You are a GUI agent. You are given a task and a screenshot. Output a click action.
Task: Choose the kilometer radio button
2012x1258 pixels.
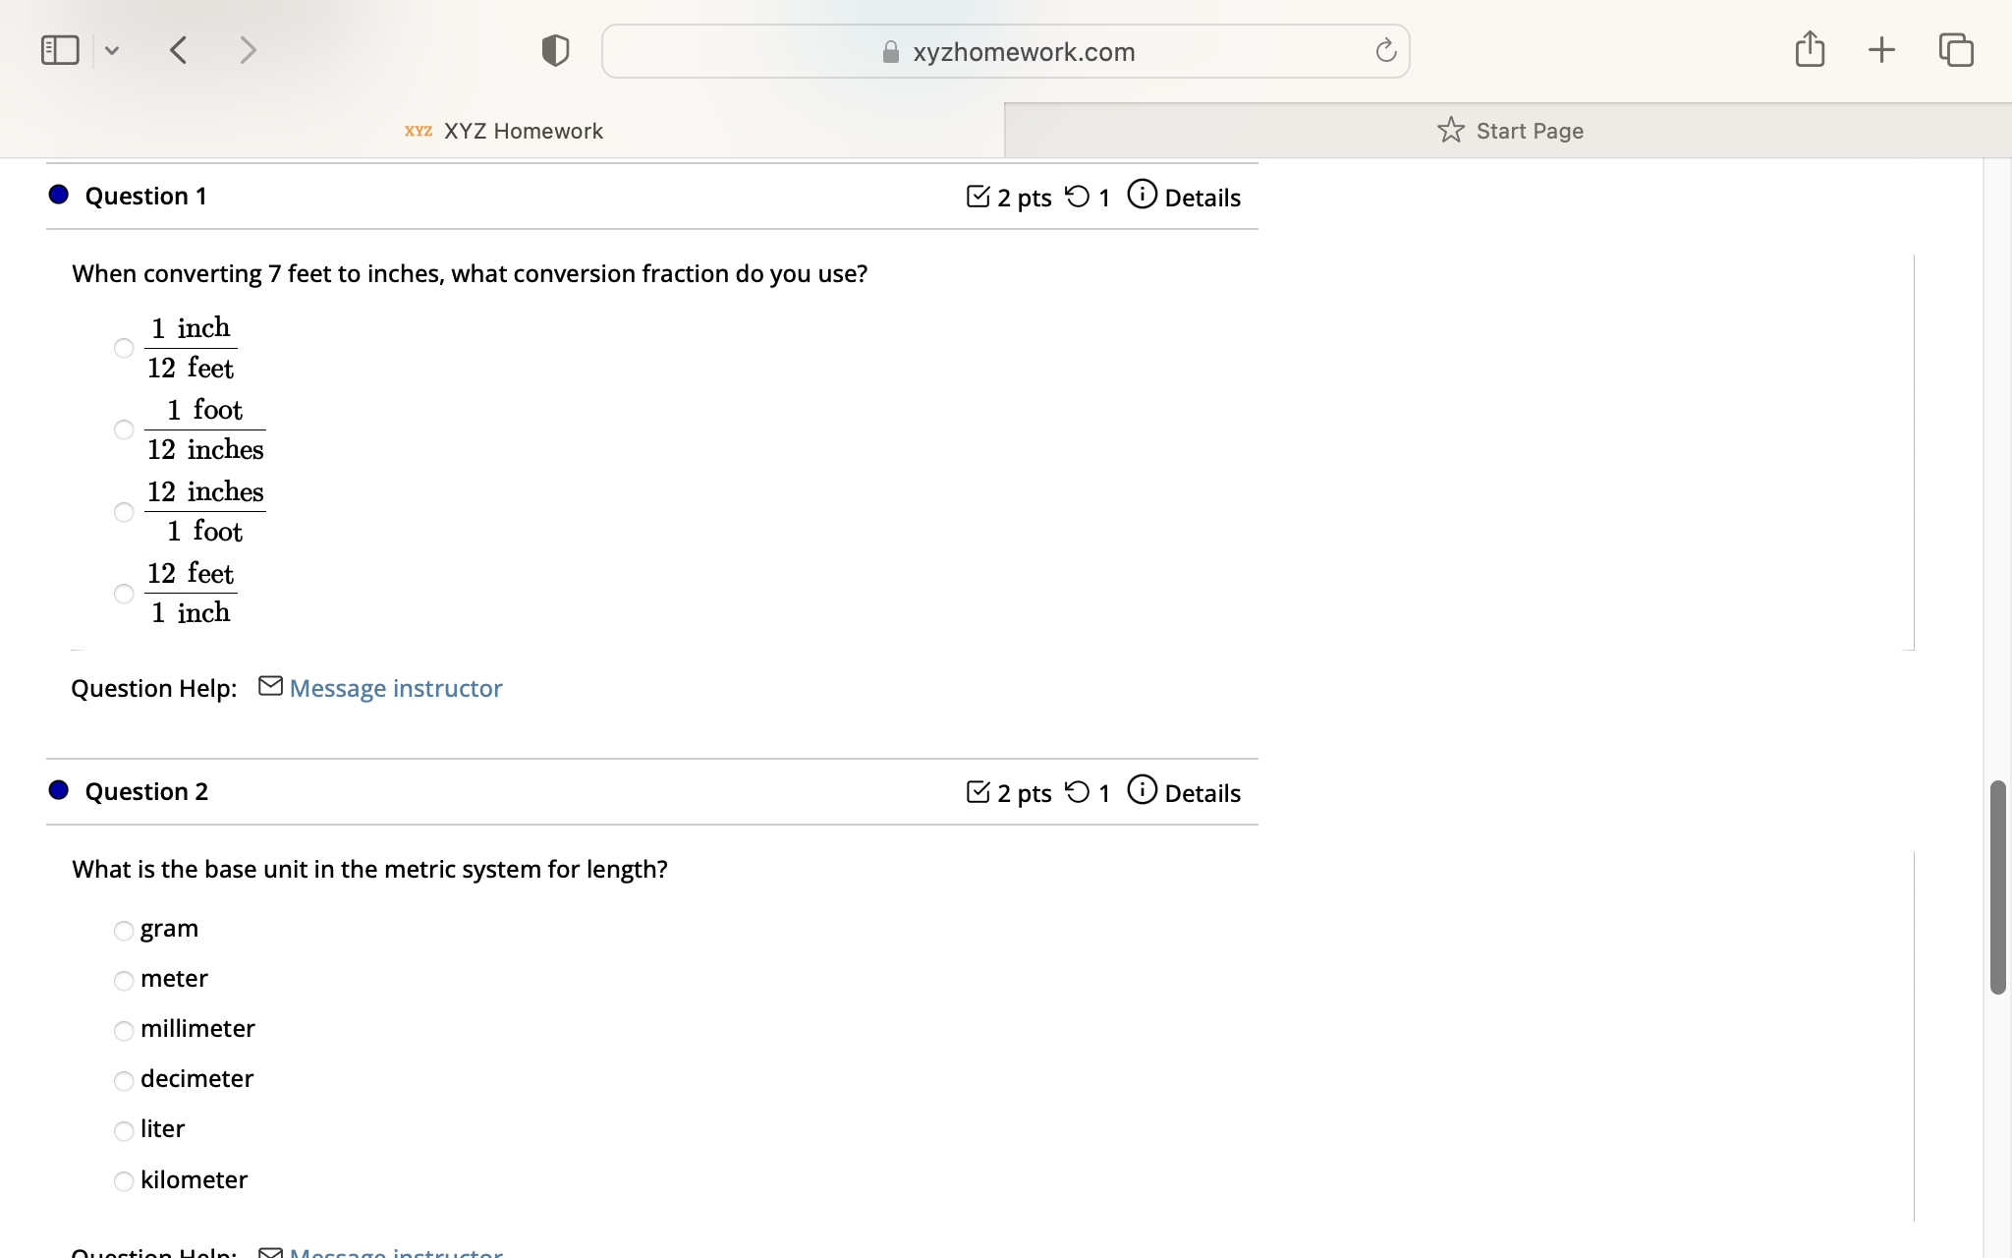pyautogui.click(x=124, y=1181)
